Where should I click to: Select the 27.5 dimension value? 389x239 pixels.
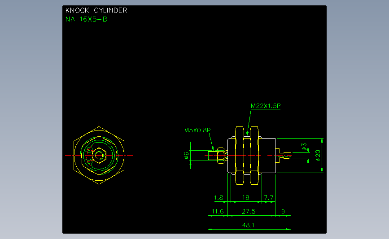pos(249,211)
